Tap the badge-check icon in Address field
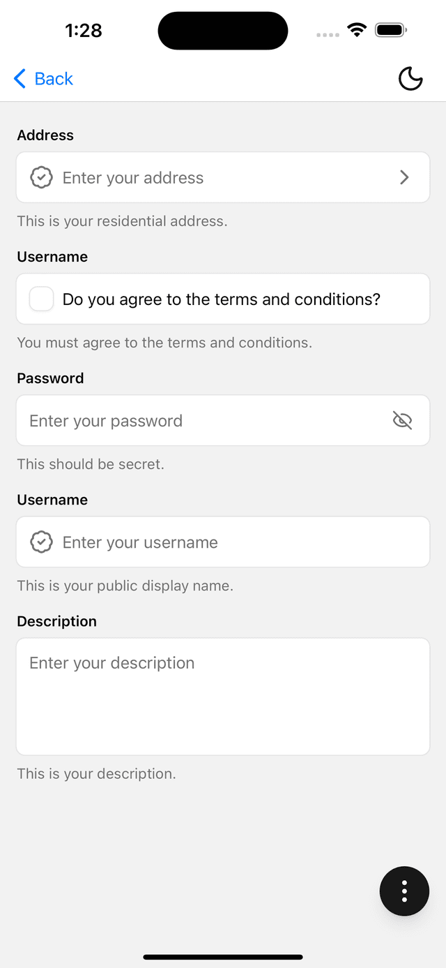Screen dimensions: 446x968 41,178
